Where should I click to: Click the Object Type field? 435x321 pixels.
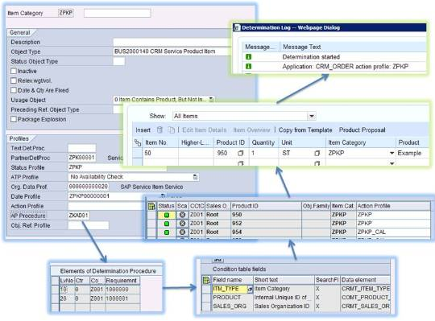[x=172, y=51]
